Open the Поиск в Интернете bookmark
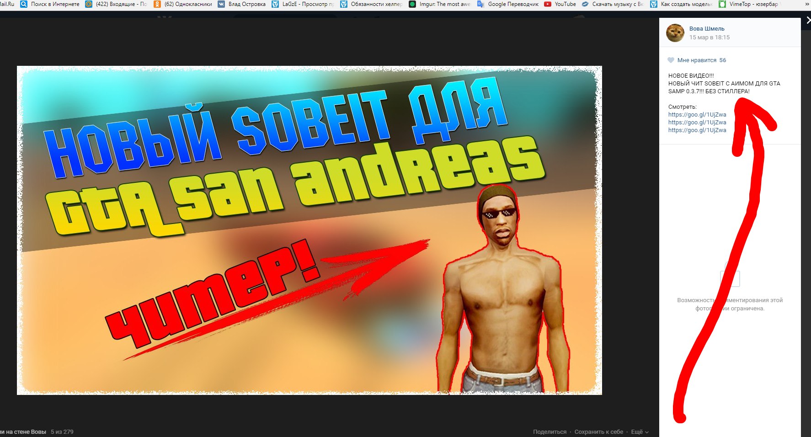This screenshot has height=437, width=811. pyautogui.click(x=49, y=4)
